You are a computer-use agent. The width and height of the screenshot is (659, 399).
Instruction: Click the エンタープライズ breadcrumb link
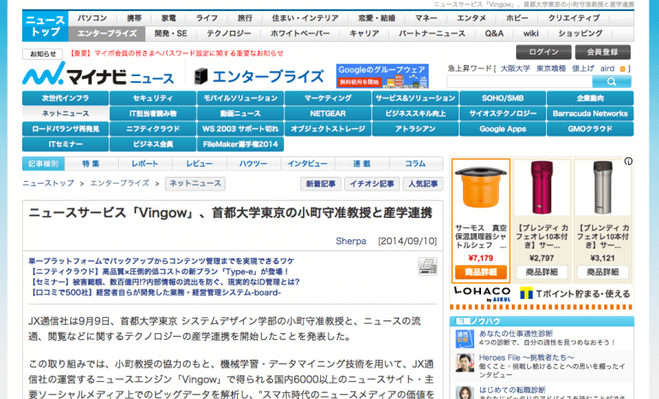pyautogui.click(x=120, y=184)
